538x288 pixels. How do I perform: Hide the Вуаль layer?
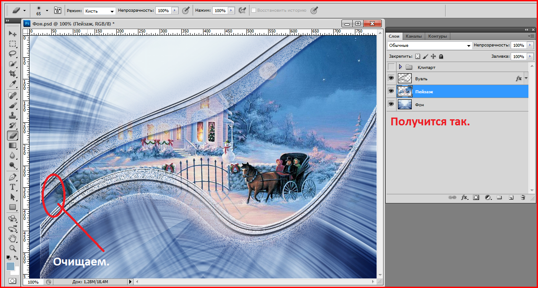(x=391, y=78)
